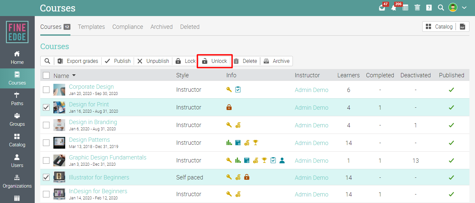Check the InDesign for Beginners checkbox
Screen dimensions: 475x203
pos(46,194)
